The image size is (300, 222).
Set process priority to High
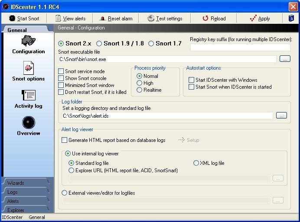[x=139, y=83]
